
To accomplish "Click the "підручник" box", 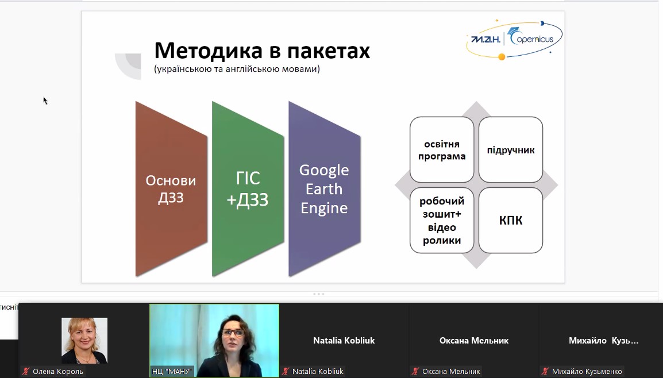I will point(511,150).
